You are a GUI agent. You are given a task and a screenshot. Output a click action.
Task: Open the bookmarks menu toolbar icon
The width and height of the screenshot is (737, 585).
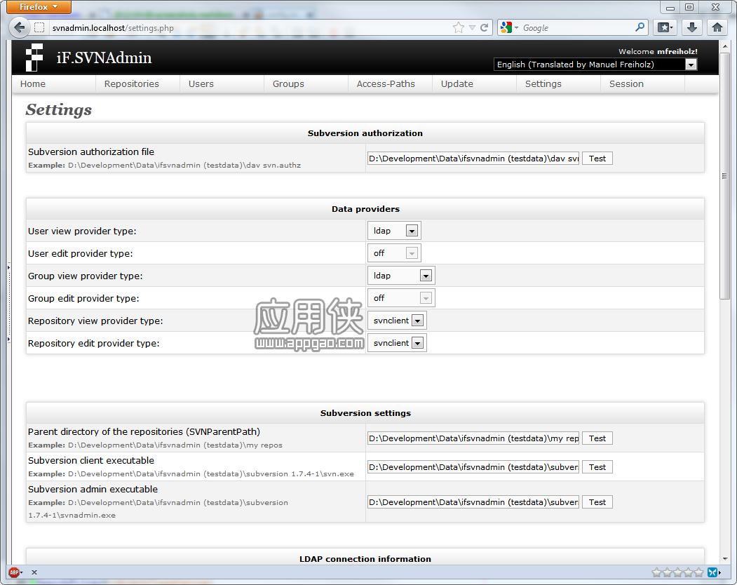click(x=665, y=28)
